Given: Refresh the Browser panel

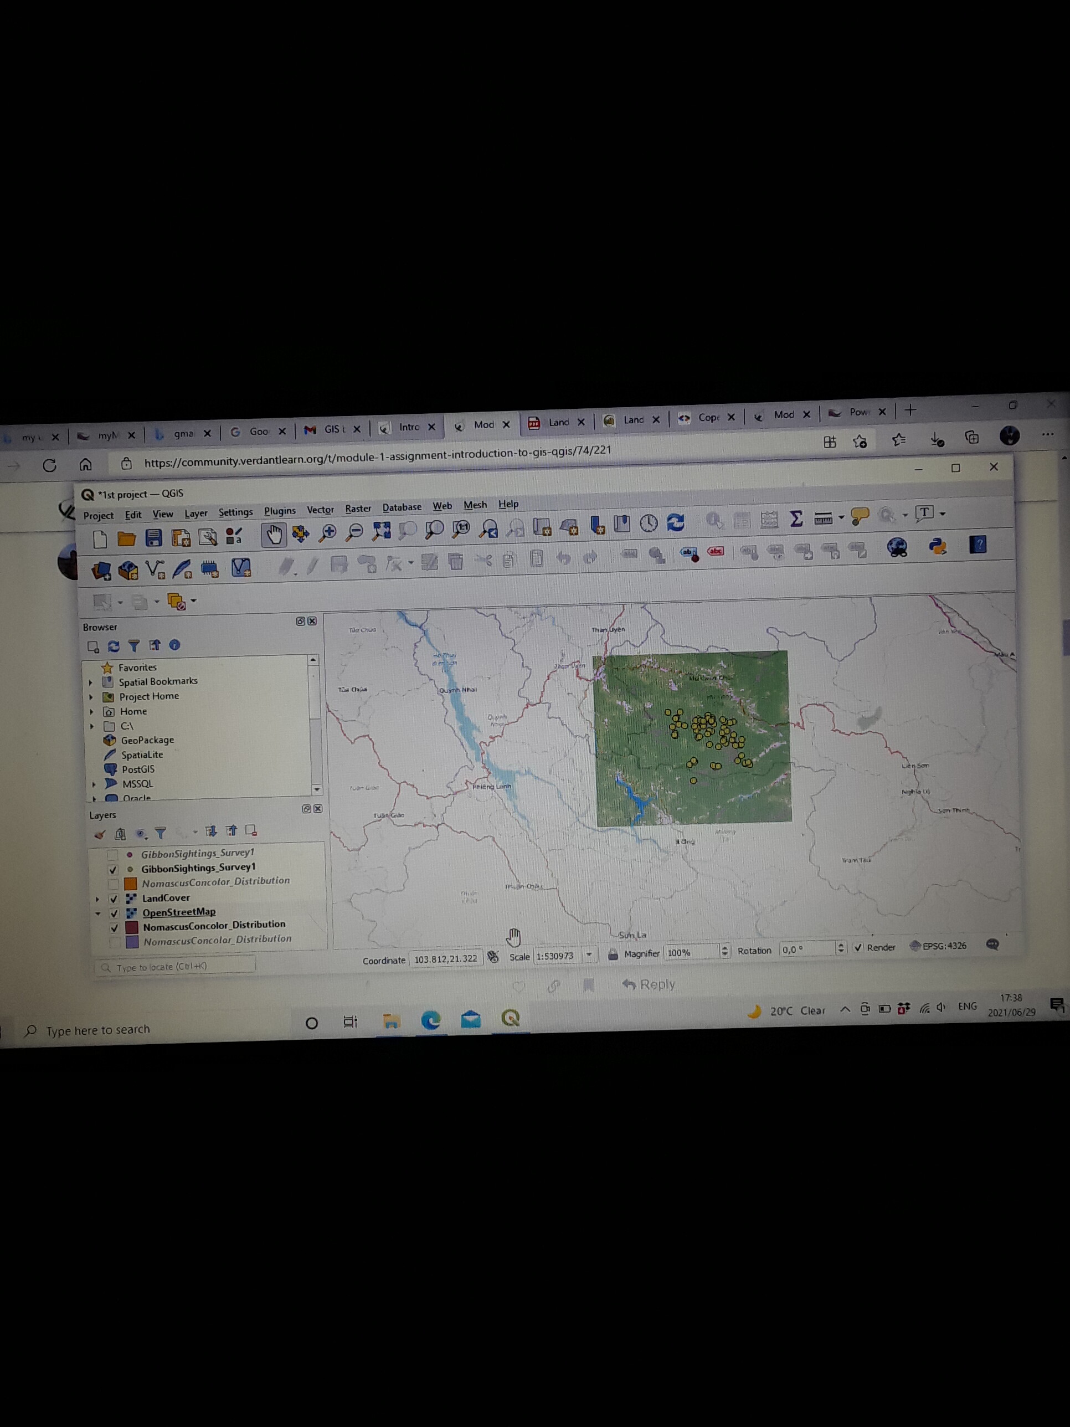Looking at the screenshot, I should click(114, 646).
